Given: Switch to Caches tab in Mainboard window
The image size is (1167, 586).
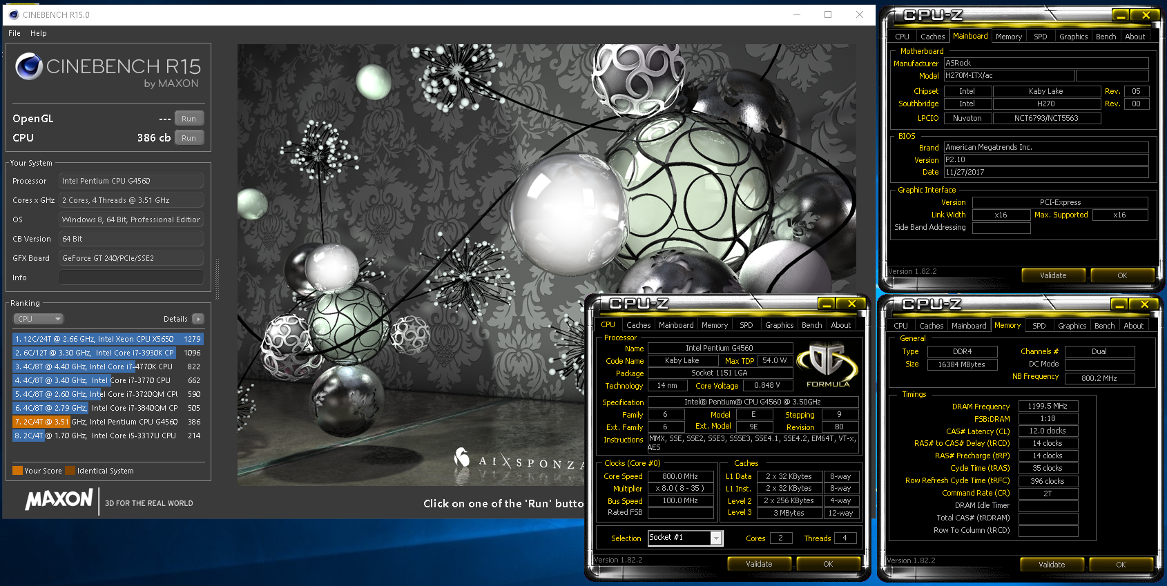Looking at the screenshot, I should (932, 37).
